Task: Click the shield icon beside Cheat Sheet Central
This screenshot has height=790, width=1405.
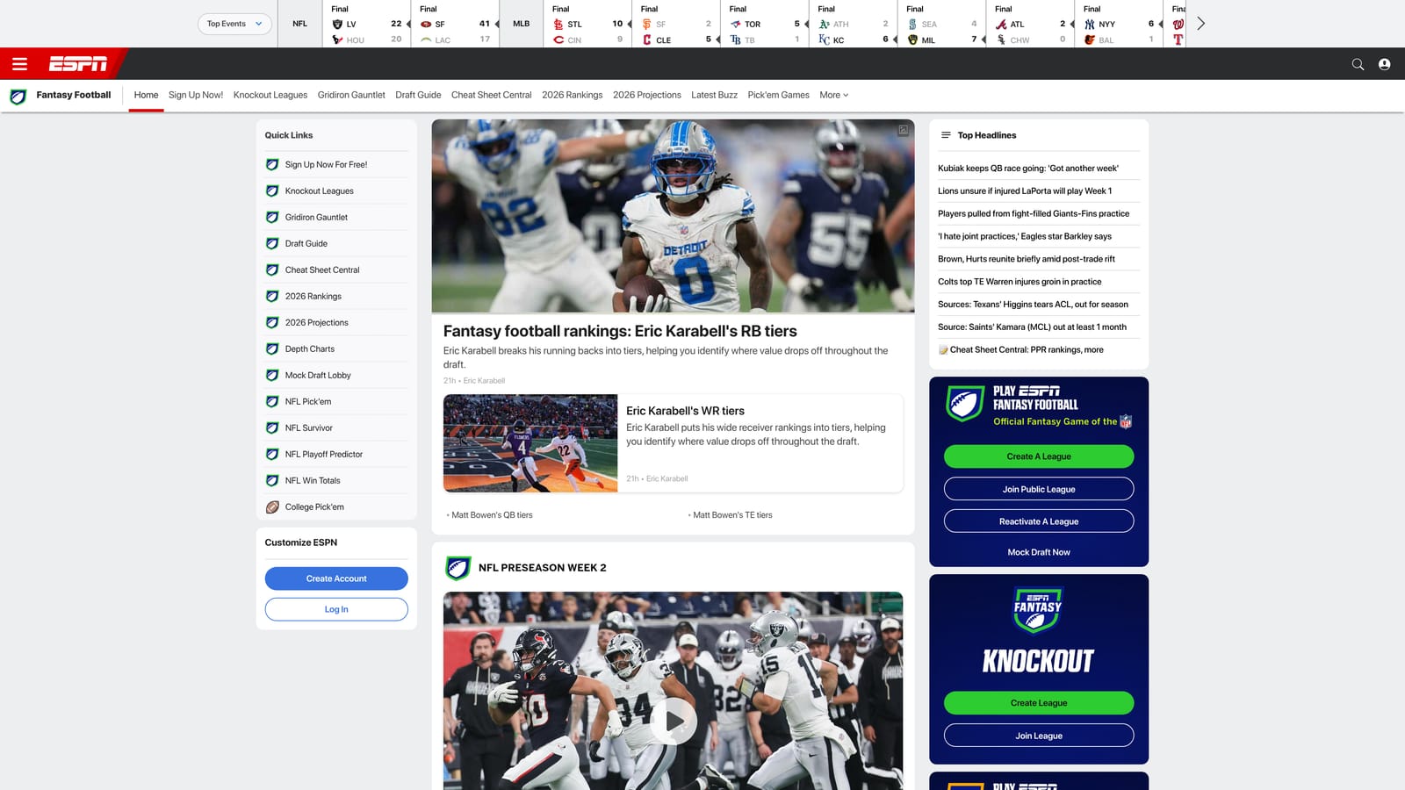Action: tap(272, 270)
